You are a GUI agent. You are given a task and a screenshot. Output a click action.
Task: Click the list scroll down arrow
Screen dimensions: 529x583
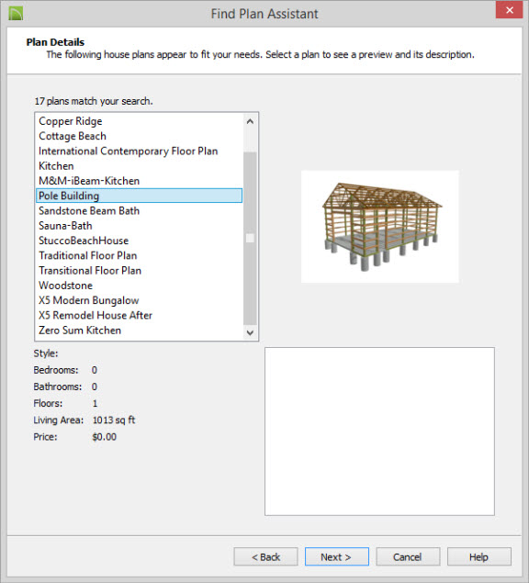[x=250, y=332]
